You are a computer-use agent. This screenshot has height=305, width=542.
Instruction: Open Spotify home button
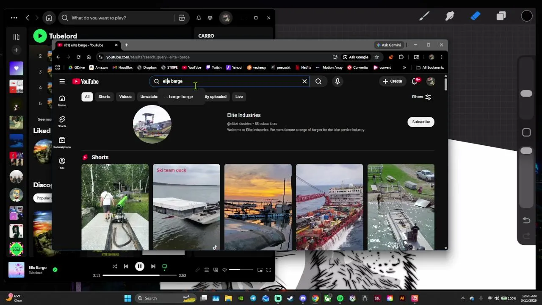49,18
